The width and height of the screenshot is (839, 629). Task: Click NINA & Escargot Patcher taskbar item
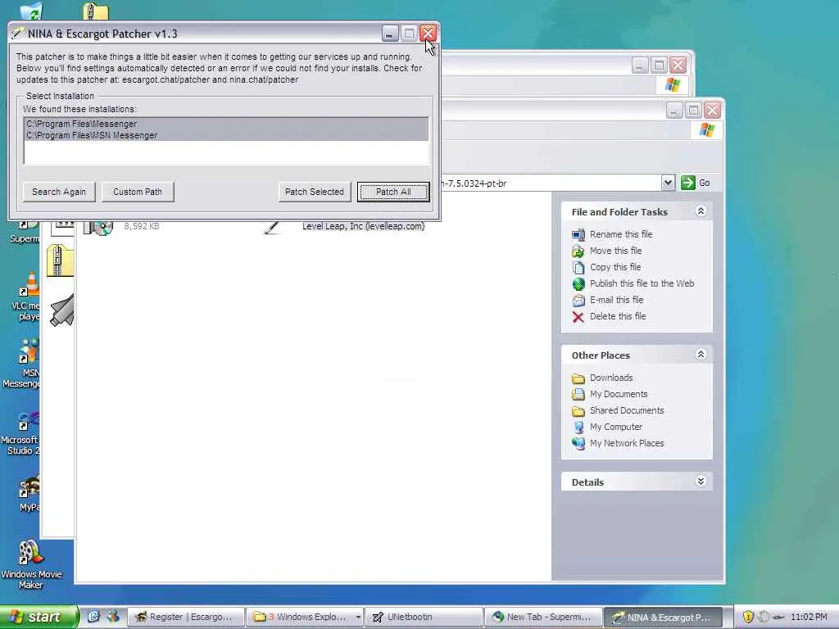pyautogui.click(x=663, y=618)
